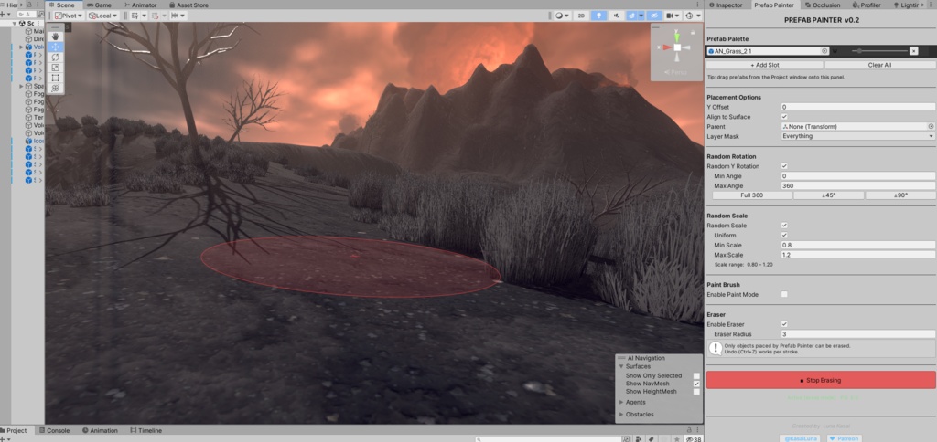Click the orientation gizmo lock icon

(693, 32)
